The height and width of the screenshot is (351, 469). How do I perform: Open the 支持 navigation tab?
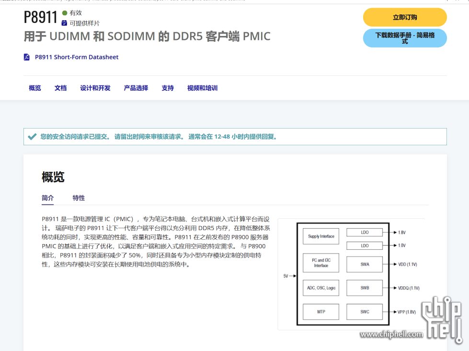168,88
